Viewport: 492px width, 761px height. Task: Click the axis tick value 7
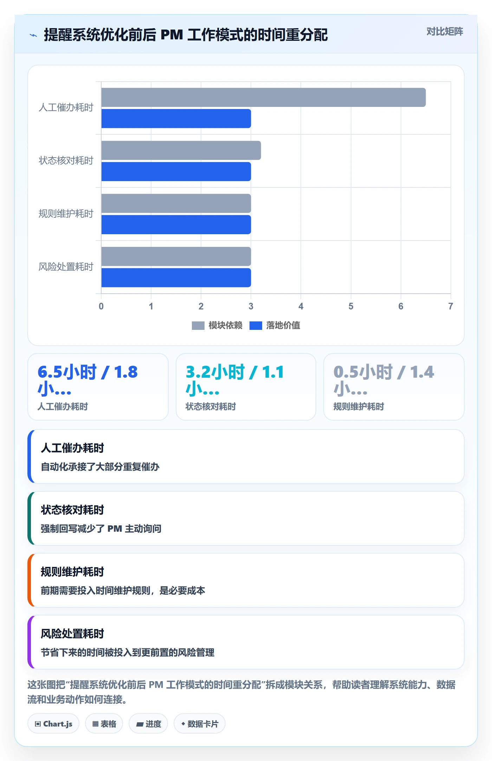click(451, 306)
